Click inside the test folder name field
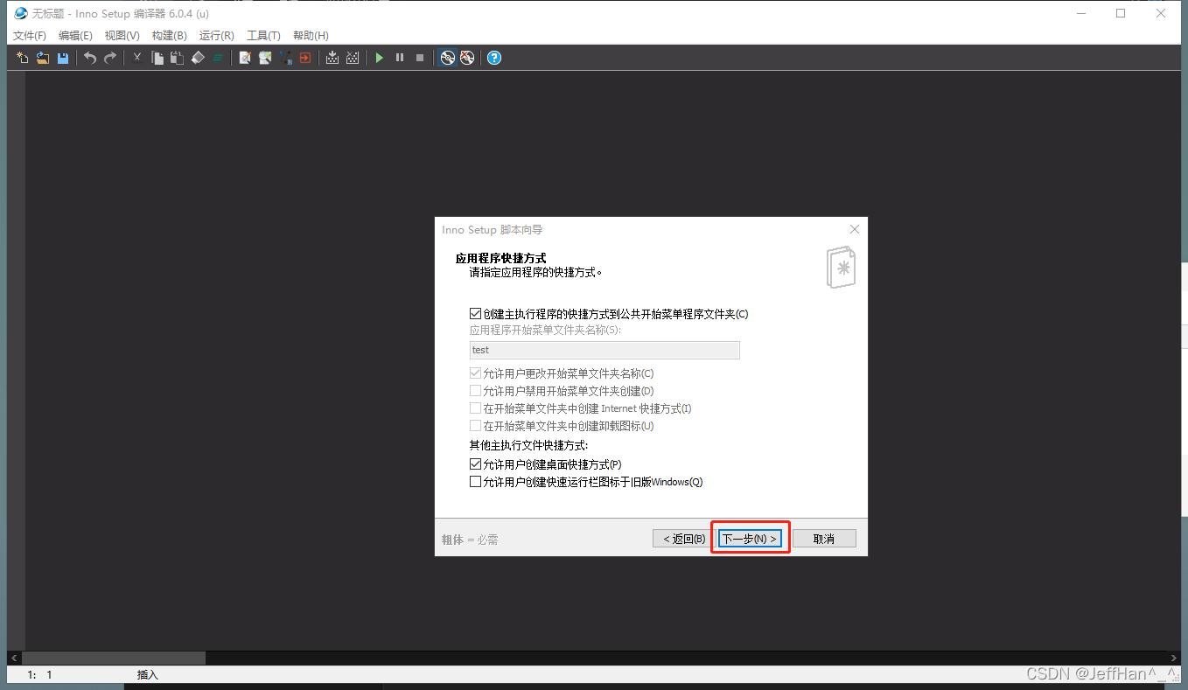Image resolution: width=1188 pixels, height=690 pixels. [x=604, y=350]
